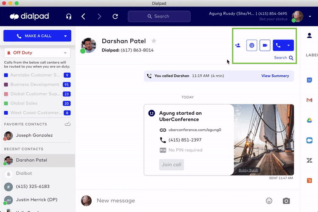The image size is (318, 212).
Task: Click the headset icon in top bar
Action: [69, 17]
